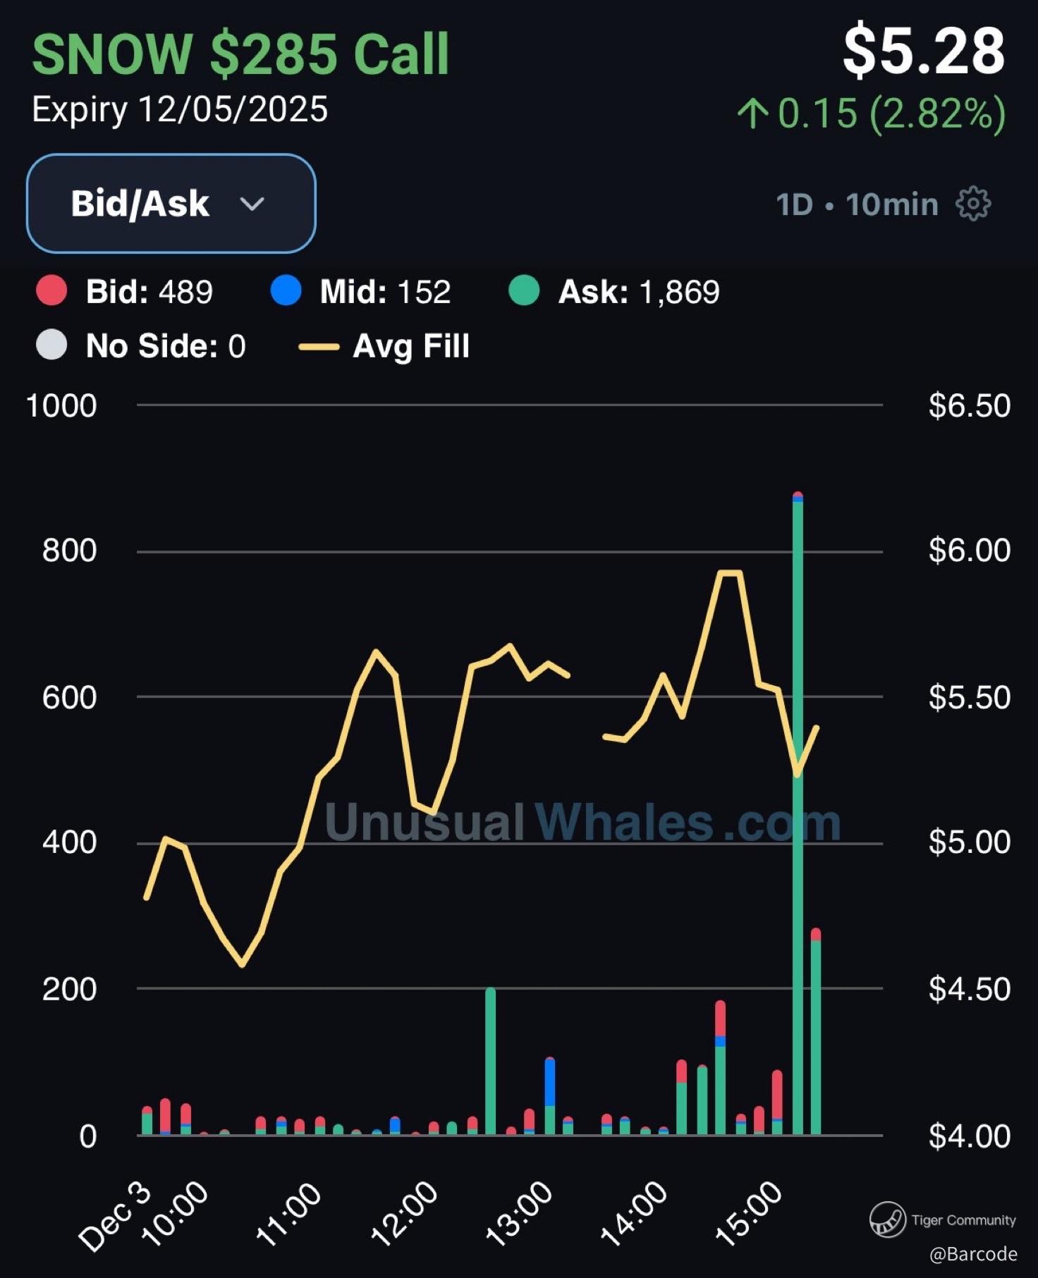Click the chevron arrow in Bid/Ask dropdown
Viewport: 1038px width, 1278px height.
[252, 204]
